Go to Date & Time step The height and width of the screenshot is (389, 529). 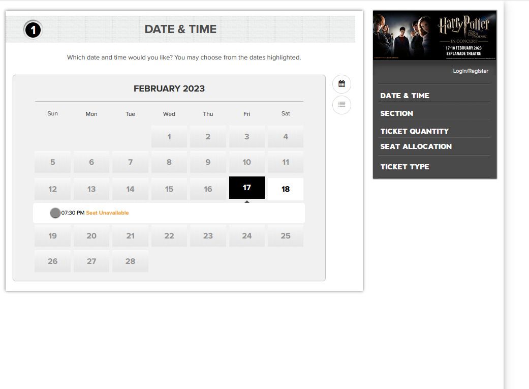[404, 96]
